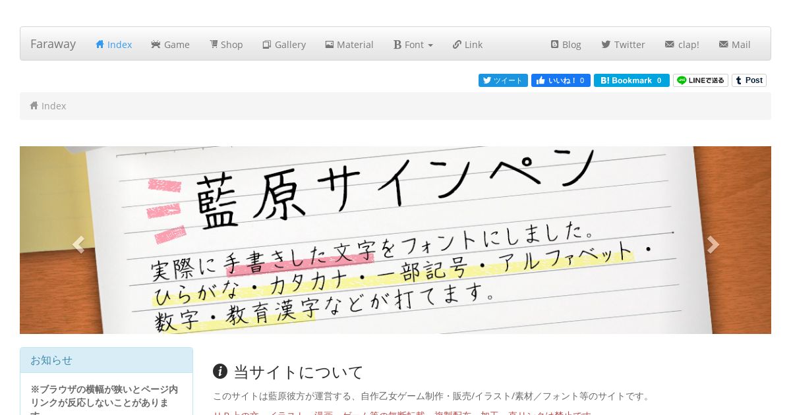Click the Shop cart icon
This screenshot has width=791, height=415.
214,44
